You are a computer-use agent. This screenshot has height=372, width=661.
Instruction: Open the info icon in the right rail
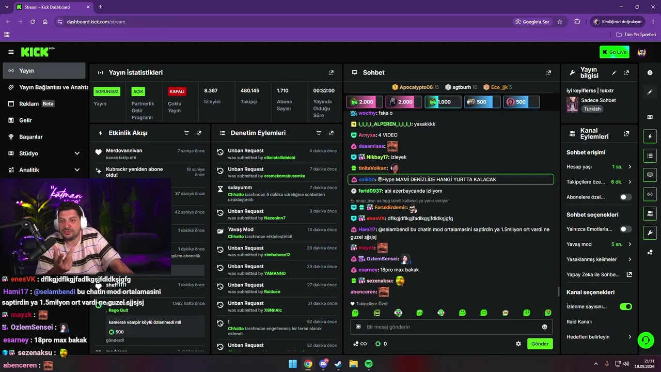(x=650, y=73)
